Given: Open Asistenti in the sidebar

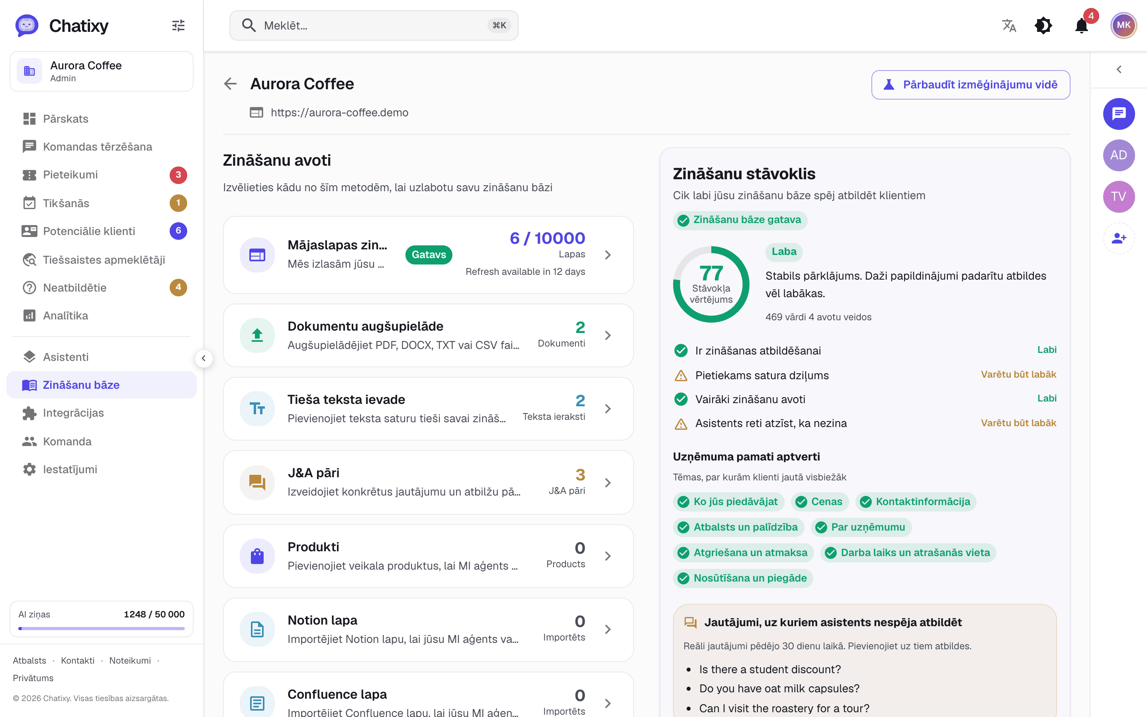Looking at the screenshot, I should pos(102,357).
